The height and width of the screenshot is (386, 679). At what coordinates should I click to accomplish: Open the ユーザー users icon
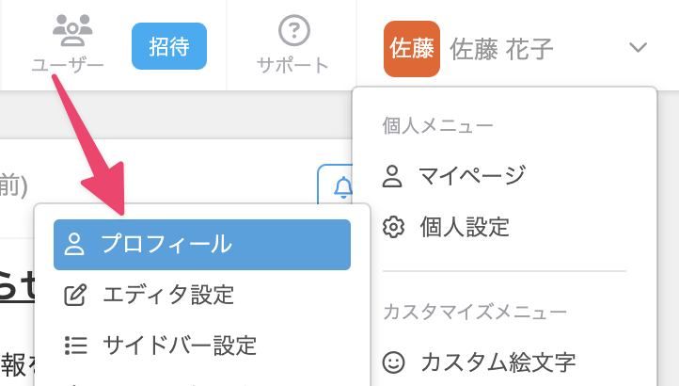(72, 30)
